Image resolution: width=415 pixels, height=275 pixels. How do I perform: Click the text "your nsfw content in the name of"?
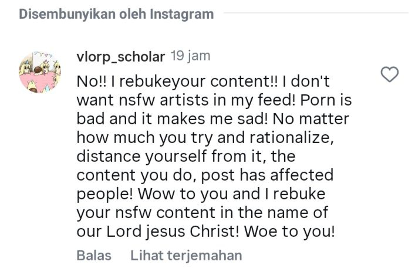click(201, 212)
